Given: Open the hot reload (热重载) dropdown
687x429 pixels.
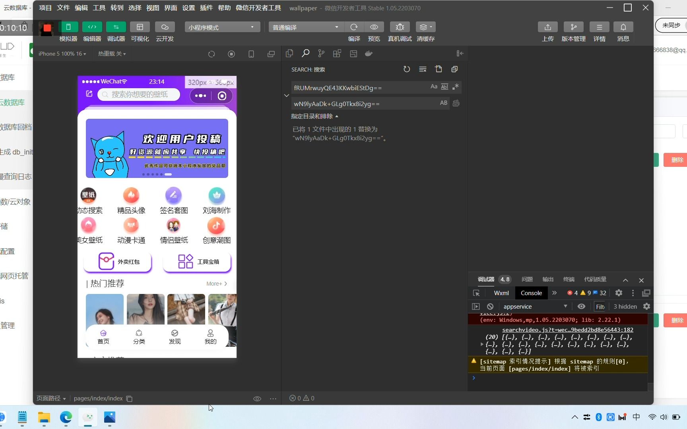Looking at the screenshot, I should pos(112,54).
